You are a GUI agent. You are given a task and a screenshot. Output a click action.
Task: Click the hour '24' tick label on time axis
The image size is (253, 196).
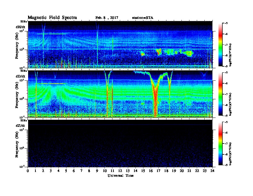212,171
